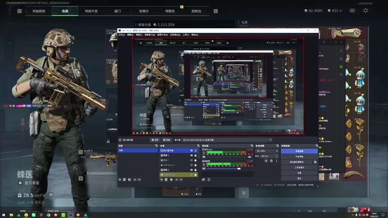Toggle visibility eye of display capture source
388x218 pixels.
coord(192,150)
